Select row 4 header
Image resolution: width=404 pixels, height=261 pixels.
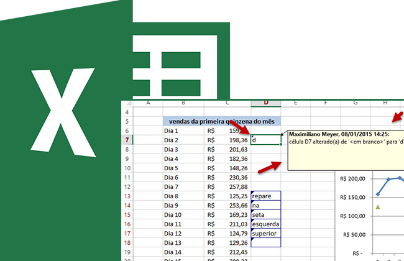(x=127, y=112)
